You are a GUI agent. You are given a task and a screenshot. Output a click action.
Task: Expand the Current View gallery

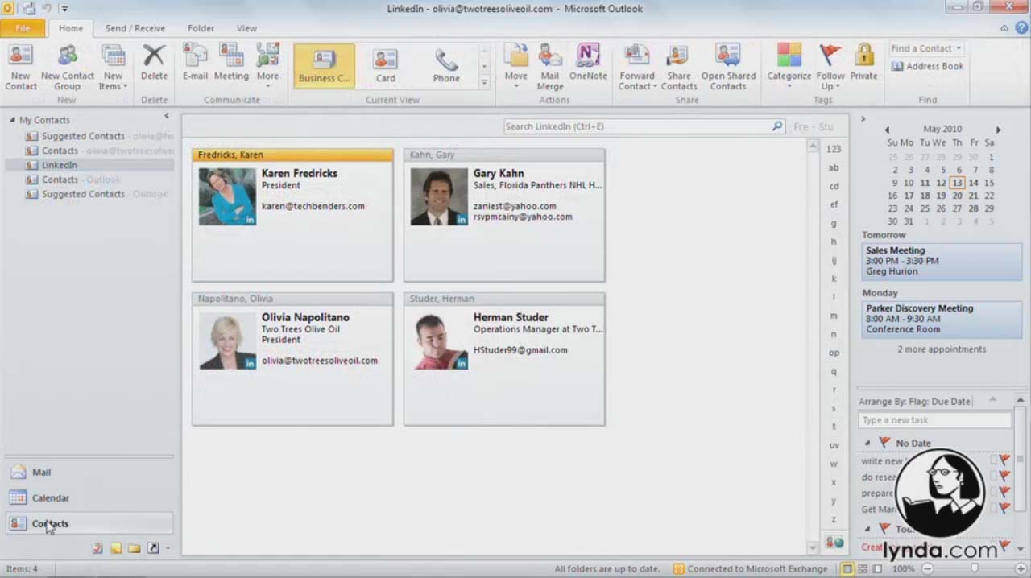tap(484, 82)
